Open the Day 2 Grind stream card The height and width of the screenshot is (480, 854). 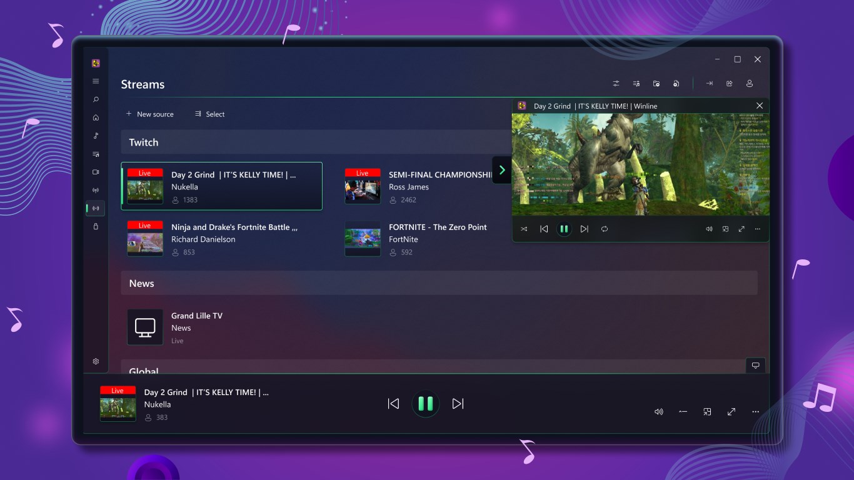(x=222, y=186)
